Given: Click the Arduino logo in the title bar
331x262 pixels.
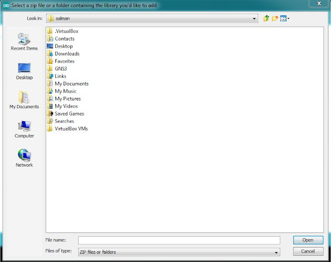Looking at the screenshot, I should click(x=6, y=6).
